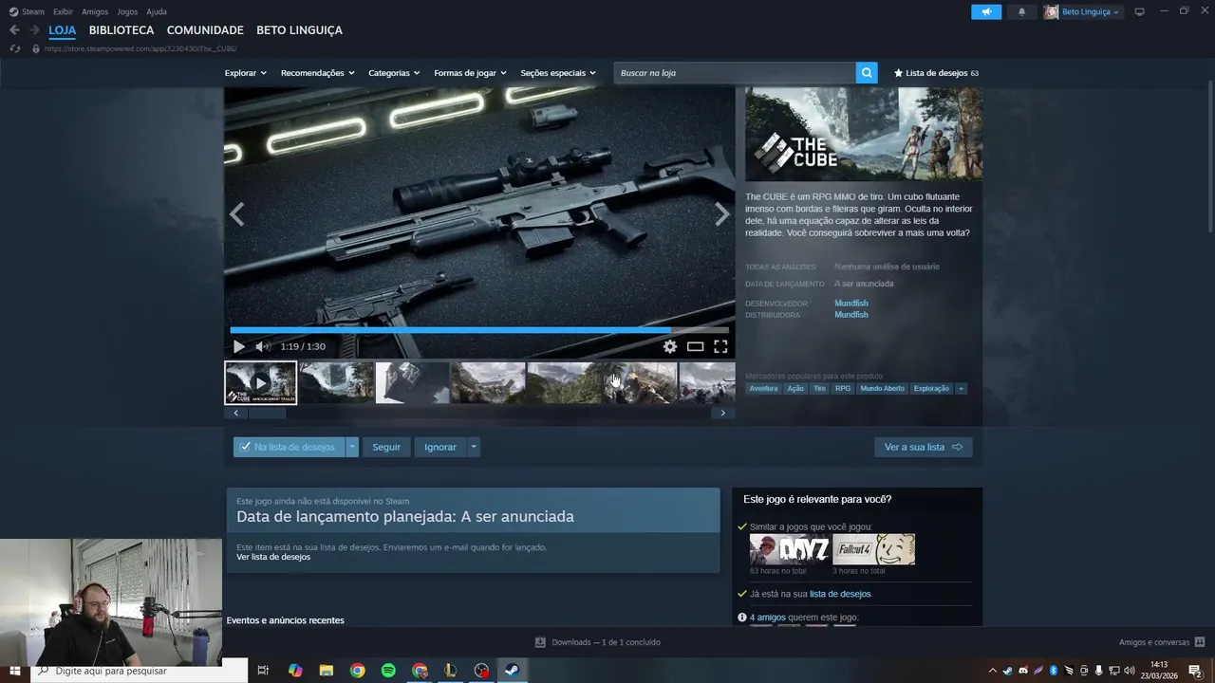
Task: Expand Ignorar options dropdown arrow
Action: (474, 447)
